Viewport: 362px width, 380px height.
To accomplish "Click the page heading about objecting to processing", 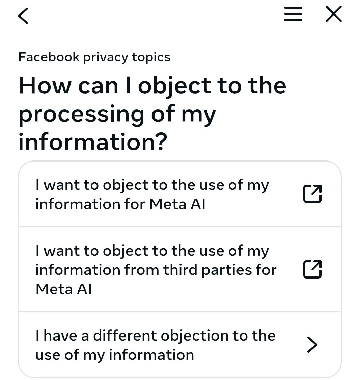I will [x=152, y=113].
